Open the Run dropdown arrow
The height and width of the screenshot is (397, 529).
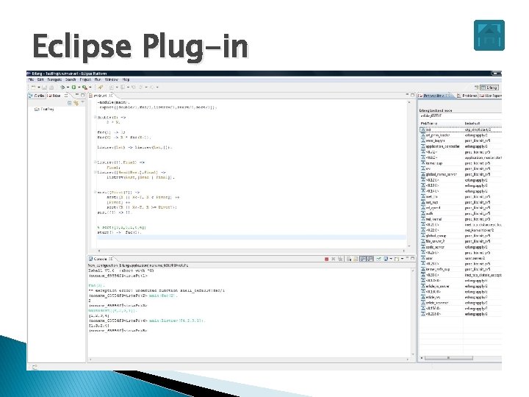79,87
